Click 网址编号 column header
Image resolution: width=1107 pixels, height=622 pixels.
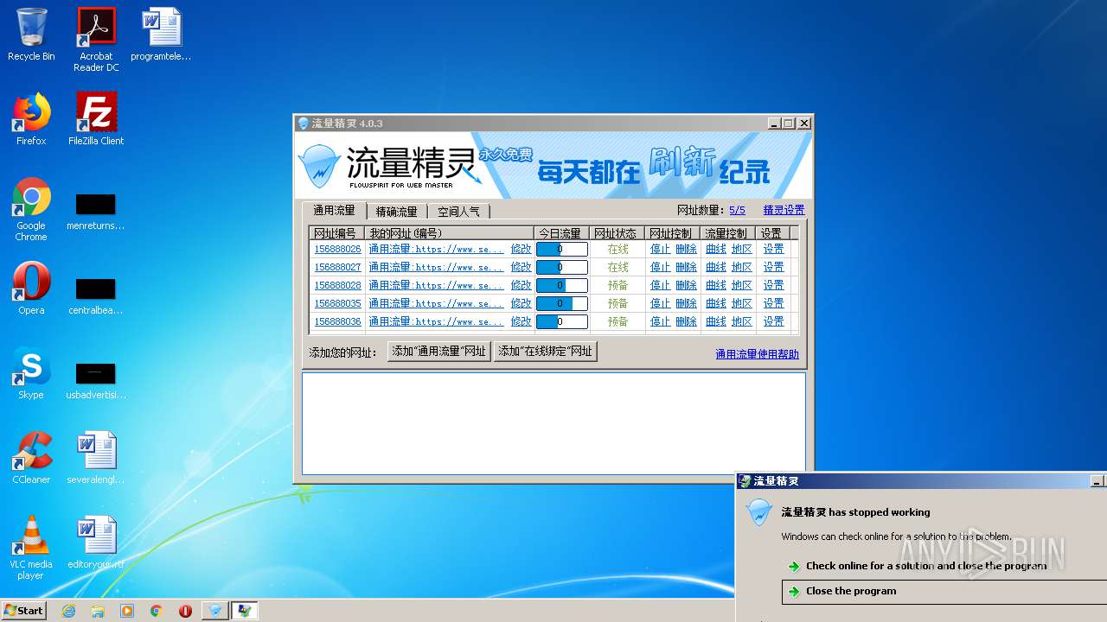pyautogui.click(x=336, y=233)
